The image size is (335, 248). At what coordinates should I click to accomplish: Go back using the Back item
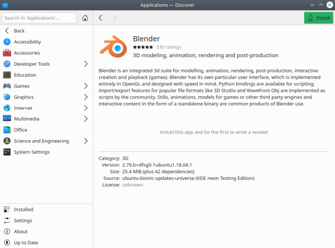[19, 31]
